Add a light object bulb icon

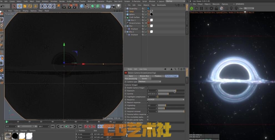119,6
